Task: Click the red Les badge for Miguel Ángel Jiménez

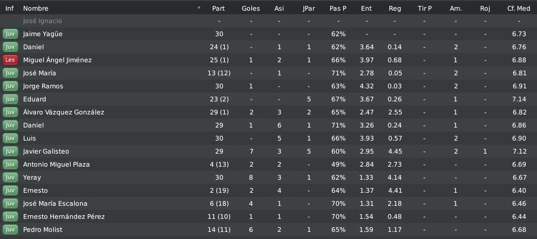Action: click(x=10, y=60)
